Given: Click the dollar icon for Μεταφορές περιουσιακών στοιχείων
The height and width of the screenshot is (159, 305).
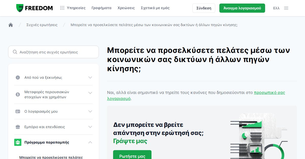Looking at the screenshot, I should click(x=18, y=94).
